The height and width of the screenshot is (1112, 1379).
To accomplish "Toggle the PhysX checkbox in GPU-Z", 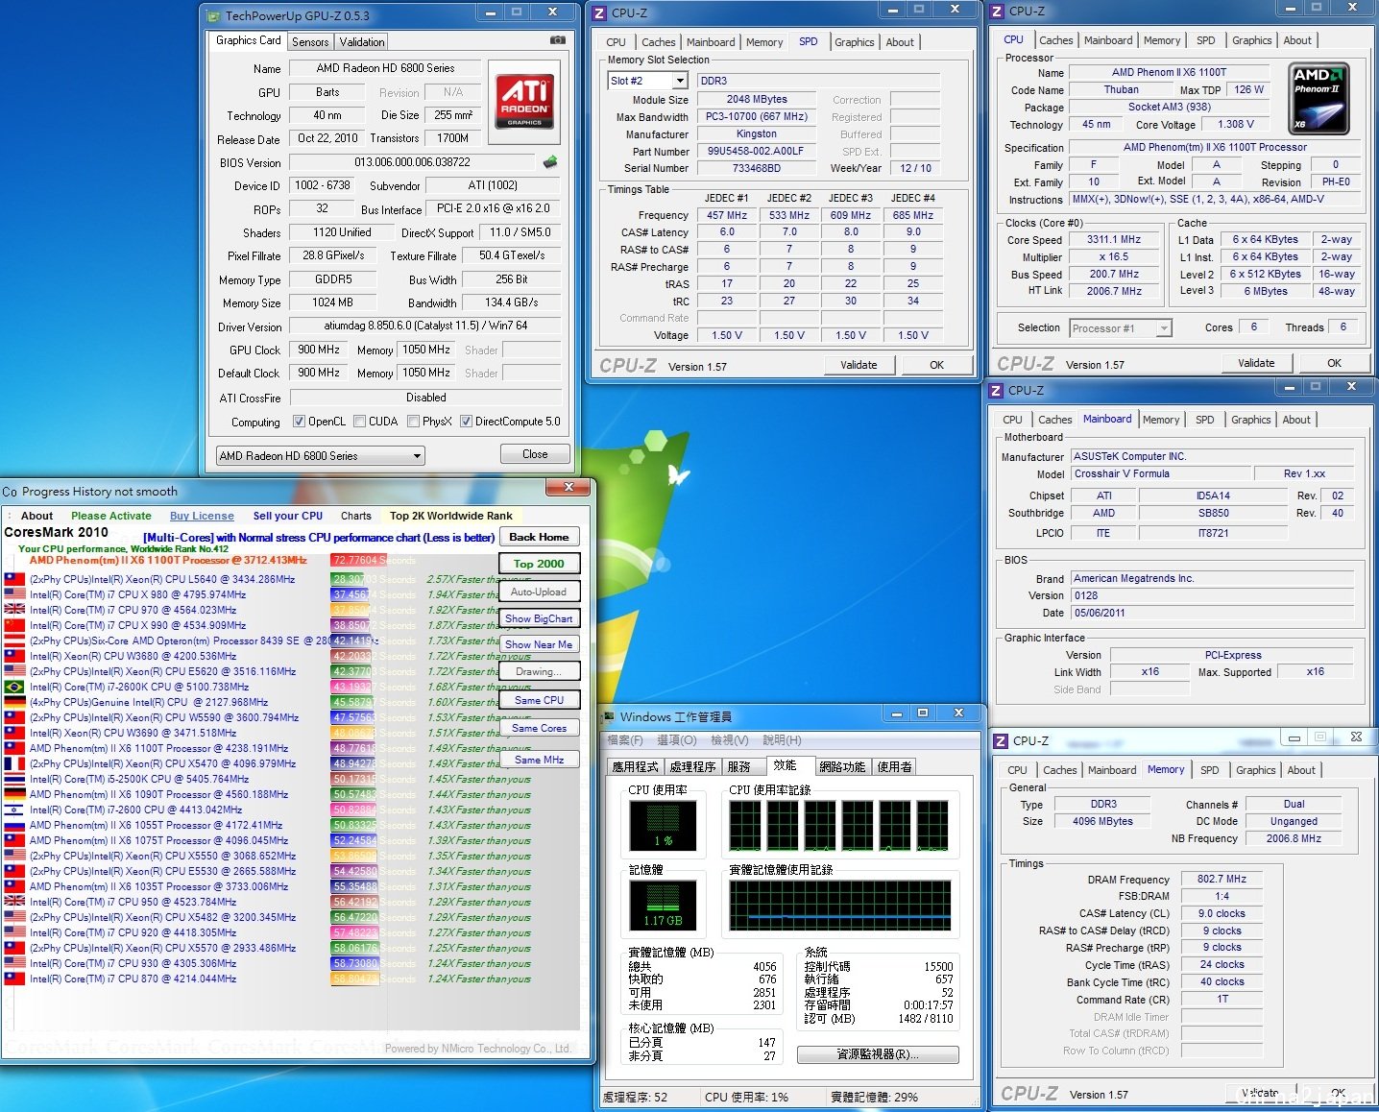I will [x=413, y=421].
